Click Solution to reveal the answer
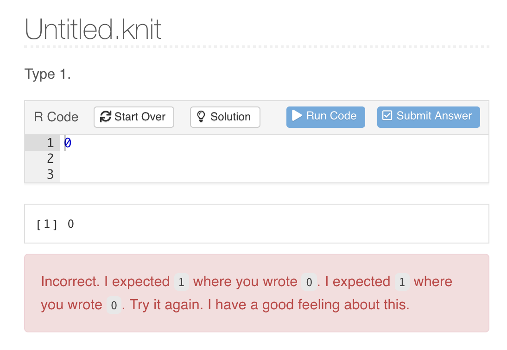The image size is (507, 350). (x=225, y=117)
